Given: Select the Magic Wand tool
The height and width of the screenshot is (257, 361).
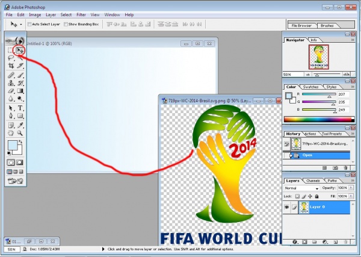Looking at the screenshot, I should [20, 58].
